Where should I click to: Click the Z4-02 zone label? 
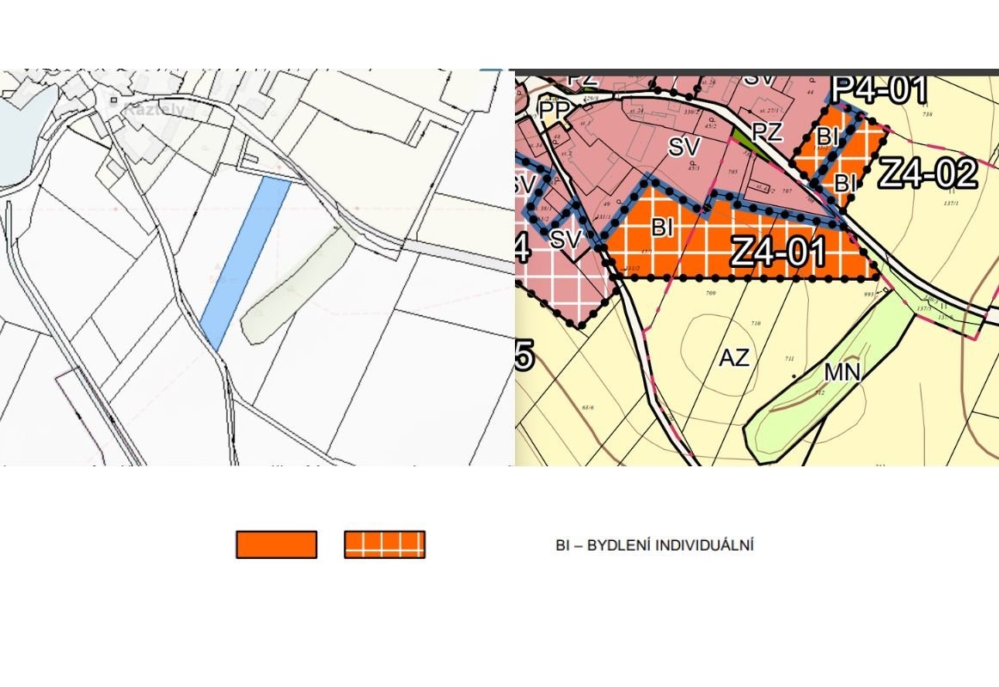928,174
